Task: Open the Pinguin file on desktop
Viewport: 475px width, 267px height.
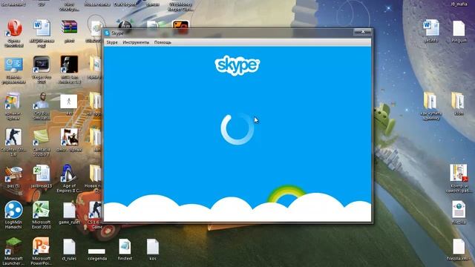Action: pos(459,31)
